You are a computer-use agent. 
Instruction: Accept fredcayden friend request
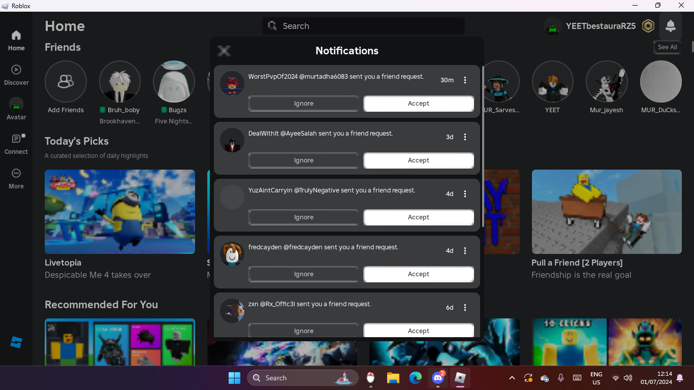pyautogui.click(x=419, y=274)
